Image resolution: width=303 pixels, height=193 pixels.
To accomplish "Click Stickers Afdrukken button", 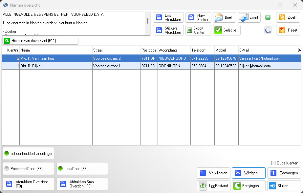I will (x=168, y=30).
